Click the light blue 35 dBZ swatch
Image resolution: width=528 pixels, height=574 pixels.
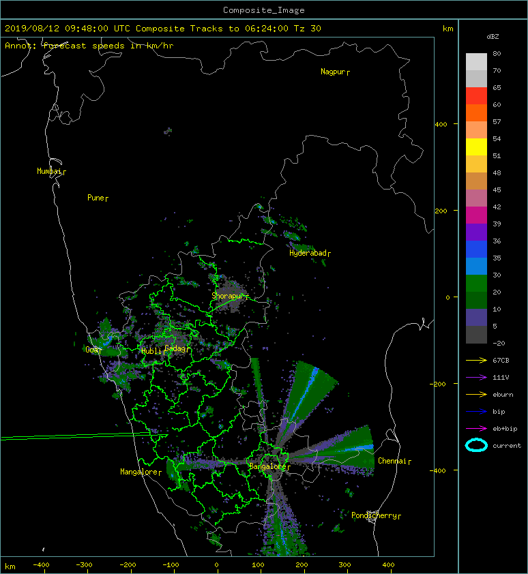point(476,266)
